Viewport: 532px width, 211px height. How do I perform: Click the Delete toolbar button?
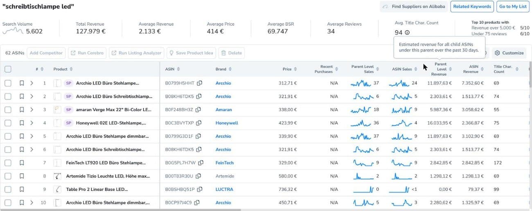coord(232,53)
